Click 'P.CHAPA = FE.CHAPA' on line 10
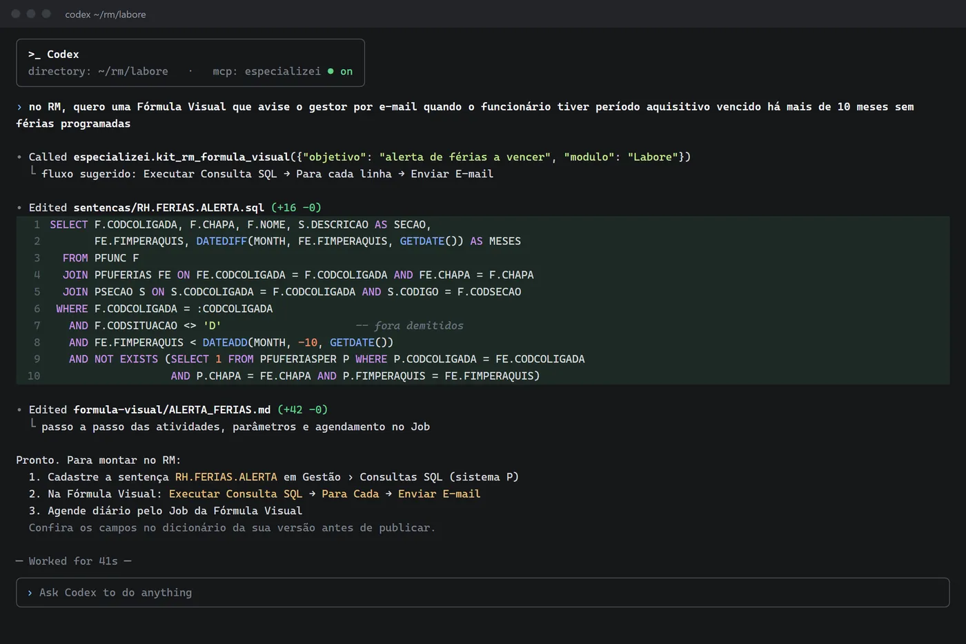The height and width of the screenshot is (644, 966). coord(254,376)
